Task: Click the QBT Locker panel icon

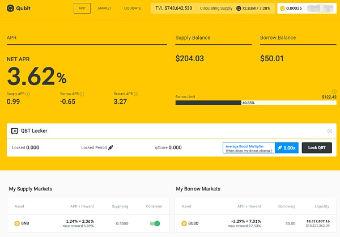Action: tap(15, 130)
